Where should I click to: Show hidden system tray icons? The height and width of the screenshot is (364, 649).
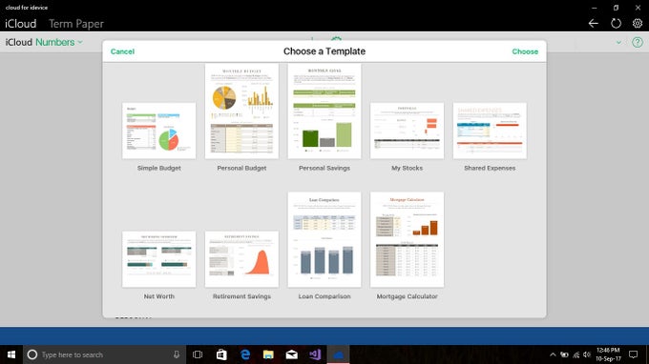click(553, 354)
